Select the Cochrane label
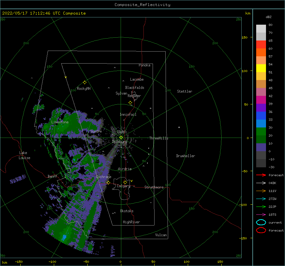Screen dimensions: 285x266 pos(104,177)
